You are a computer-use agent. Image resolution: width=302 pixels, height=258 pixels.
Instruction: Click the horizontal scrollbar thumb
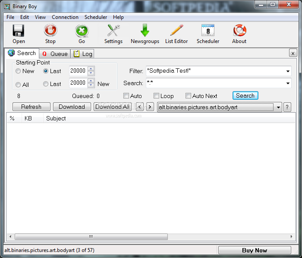tap(91, 236)
